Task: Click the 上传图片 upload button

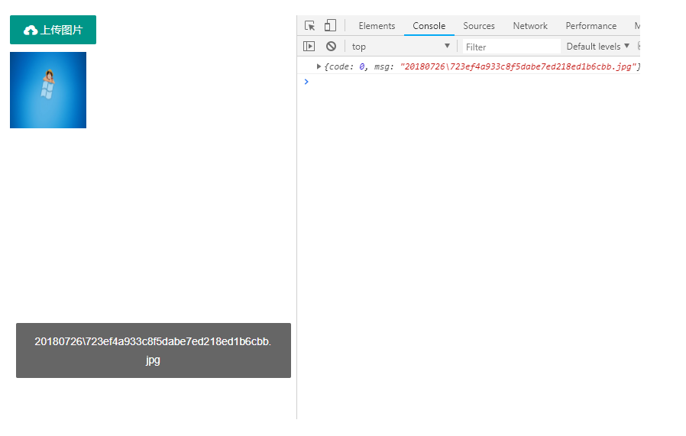Action: [x=53, y=30]
